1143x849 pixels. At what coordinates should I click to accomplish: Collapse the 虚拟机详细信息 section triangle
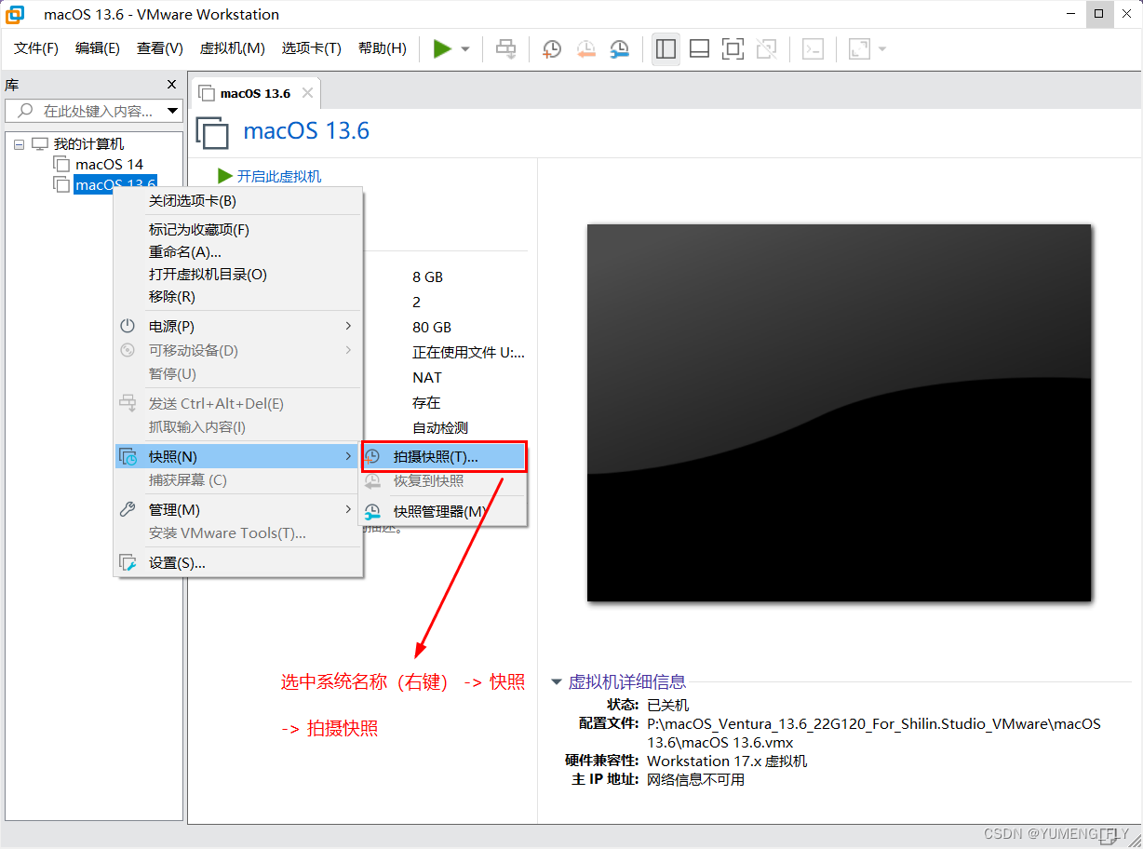click(557, 682)
